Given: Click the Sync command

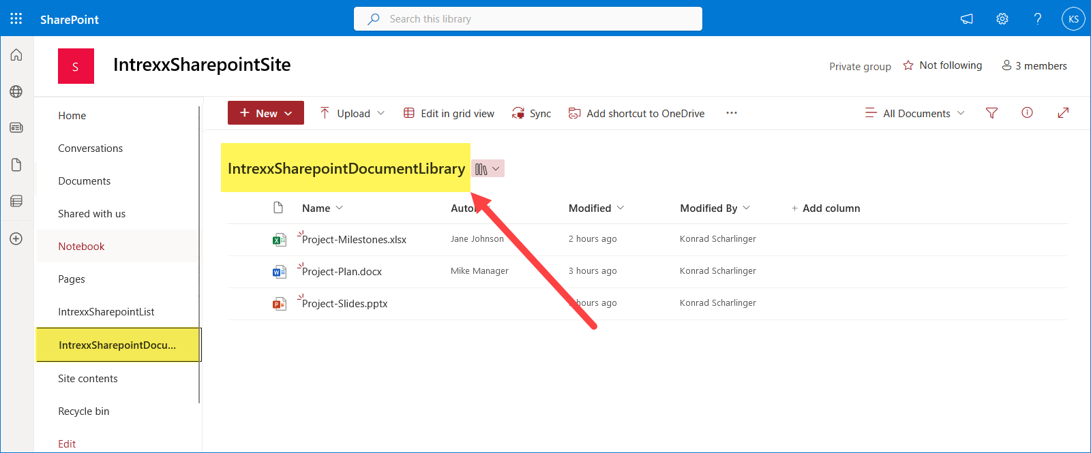Looking at the screenshot, I should pyautogui.click(x=532, y=113).
